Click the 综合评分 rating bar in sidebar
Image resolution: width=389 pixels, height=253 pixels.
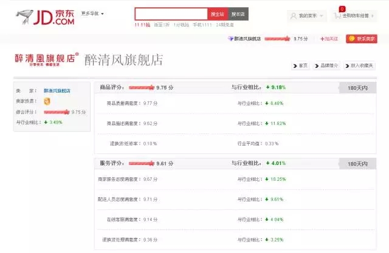click(57, 112)
